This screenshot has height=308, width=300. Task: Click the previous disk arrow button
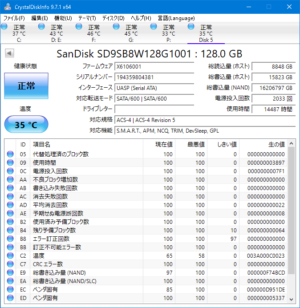(x=9, y=53)
